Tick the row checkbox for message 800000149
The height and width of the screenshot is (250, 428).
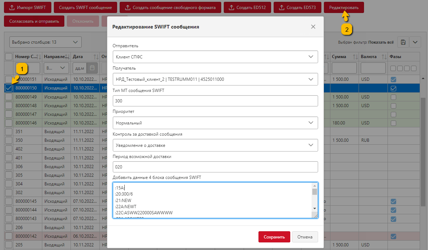tap(9, 97)
